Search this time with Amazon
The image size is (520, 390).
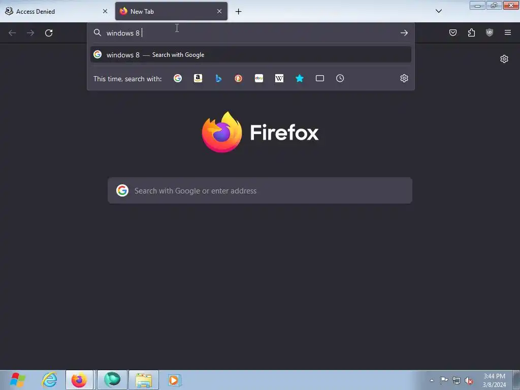click(198, 78)
